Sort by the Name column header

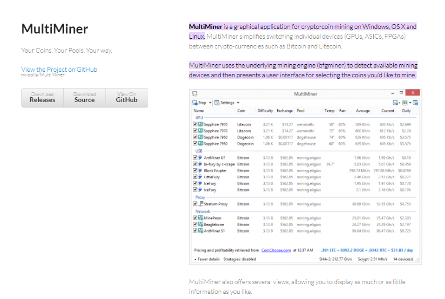coord(199,111)
